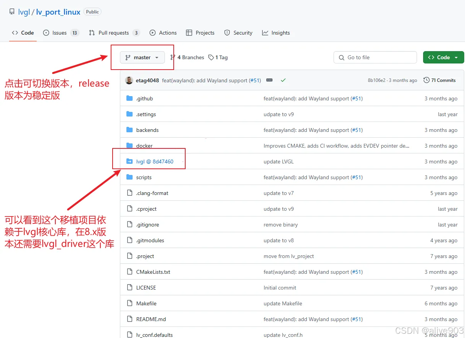Open 'update LVGL' commit message
The image size is (465, 338).
pyautogui.click(x=279, y=162)
